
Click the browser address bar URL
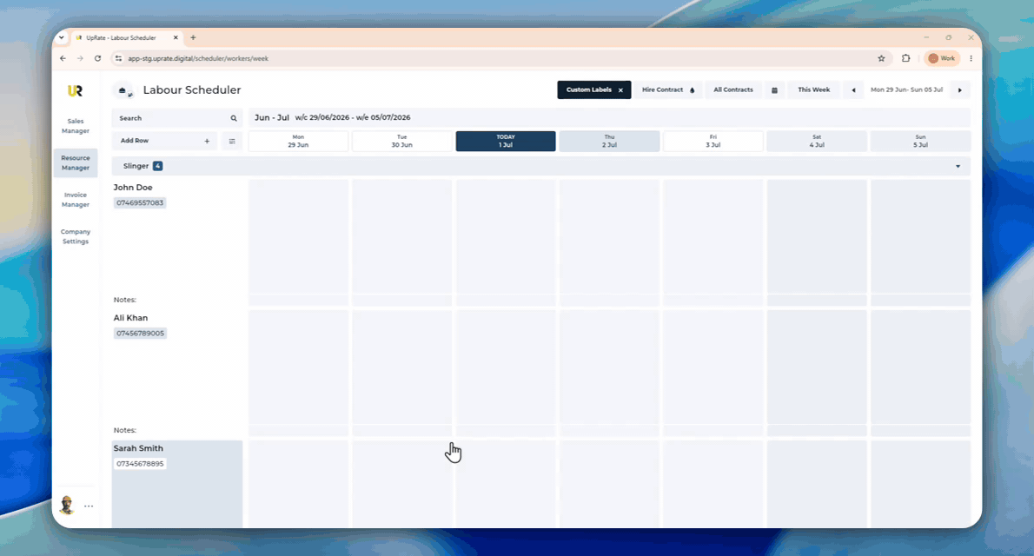(x=198, y=58)
